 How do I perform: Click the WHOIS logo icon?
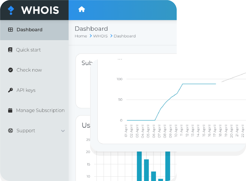coord(11,10)
